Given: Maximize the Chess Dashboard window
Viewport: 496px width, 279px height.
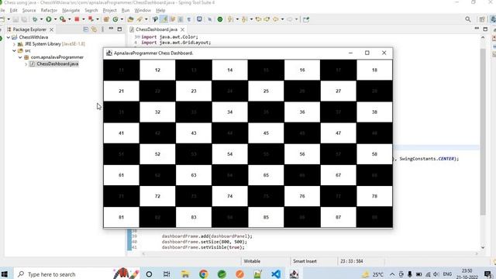Looking at the screenshot, I should pos(367,53).
